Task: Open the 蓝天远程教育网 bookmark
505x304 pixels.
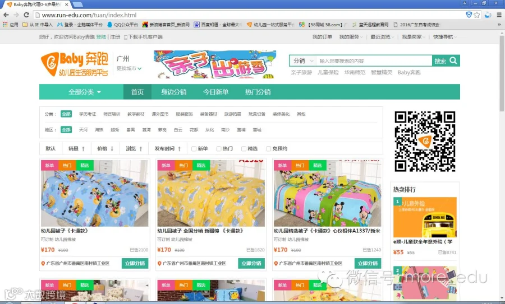Action: [x=370, y=25]
